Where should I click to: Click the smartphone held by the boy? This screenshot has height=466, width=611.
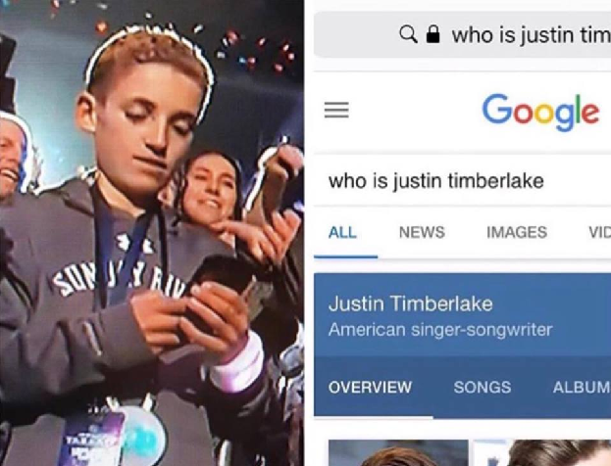(218, 278)
